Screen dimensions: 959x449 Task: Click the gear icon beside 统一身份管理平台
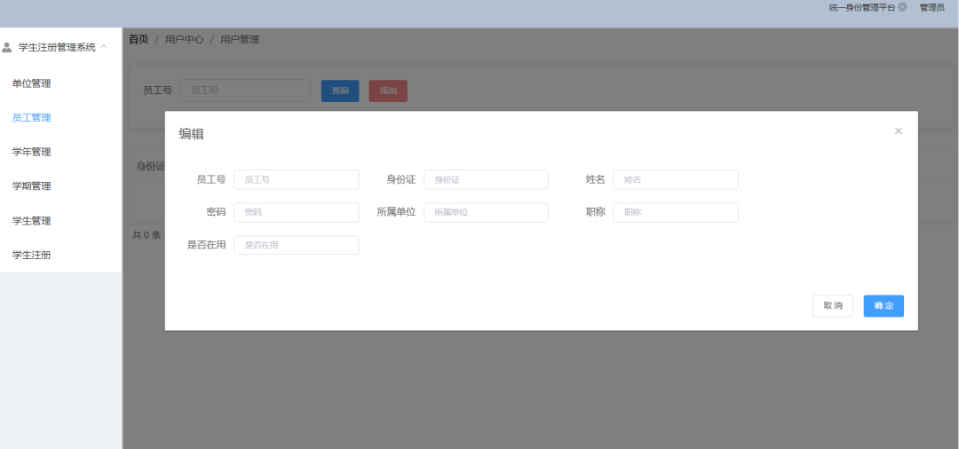(x=902, y=7)
